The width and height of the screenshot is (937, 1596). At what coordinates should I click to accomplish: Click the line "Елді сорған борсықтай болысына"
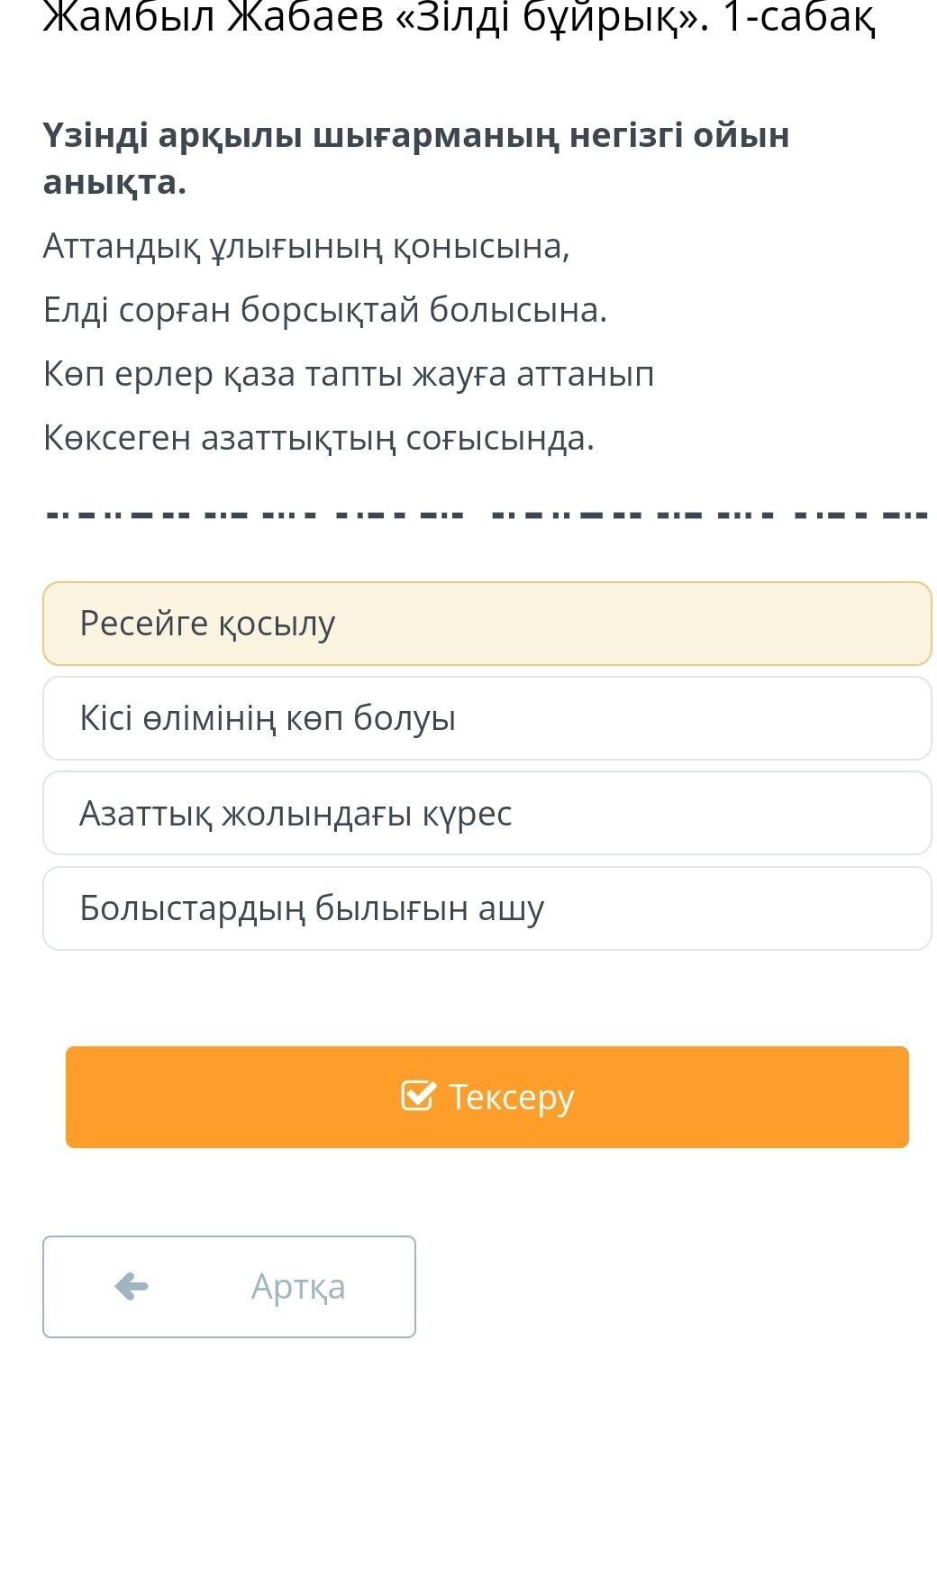[325, 310]
